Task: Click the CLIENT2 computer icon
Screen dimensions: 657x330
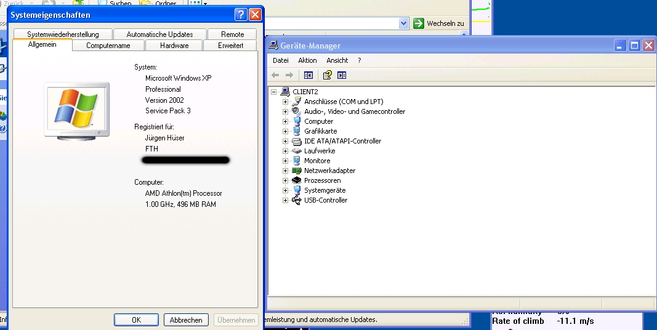Action: 285,92
